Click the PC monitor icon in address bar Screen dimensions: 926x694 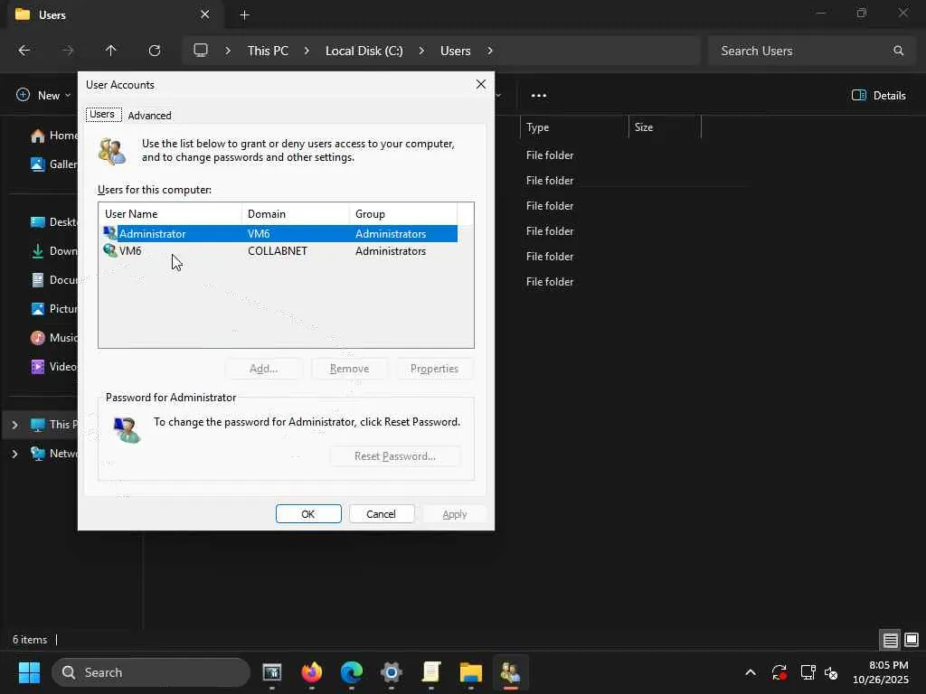pyautogui.click(x=201, y=51)
